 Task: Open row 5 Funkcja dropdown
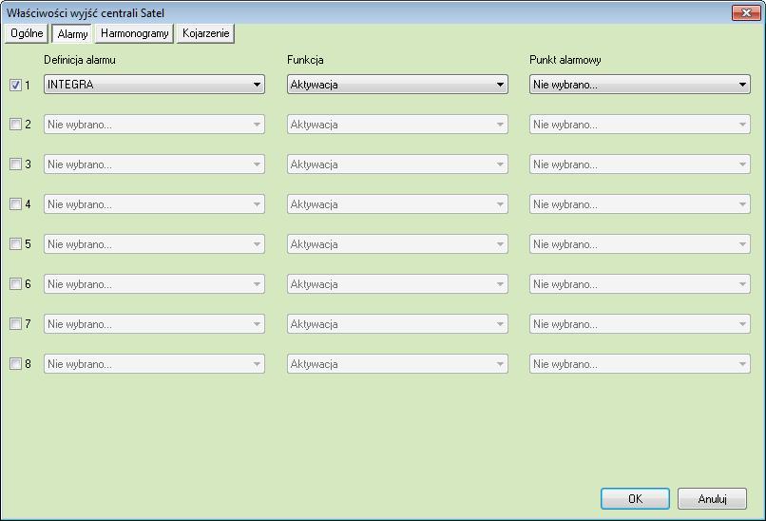click(397, 244)
